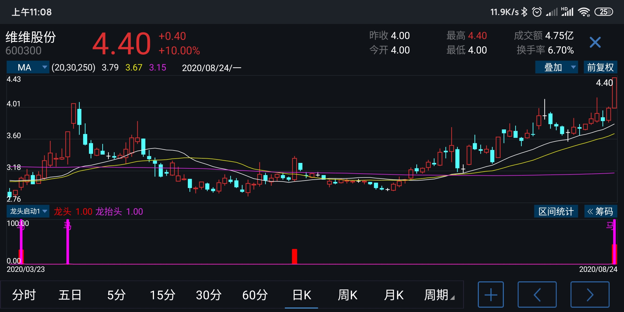The width and height of the screenshot is (624, 312).
Task: Tap the right arrow navigation icon
Action: pyautogui.click(x=590, y=295)
